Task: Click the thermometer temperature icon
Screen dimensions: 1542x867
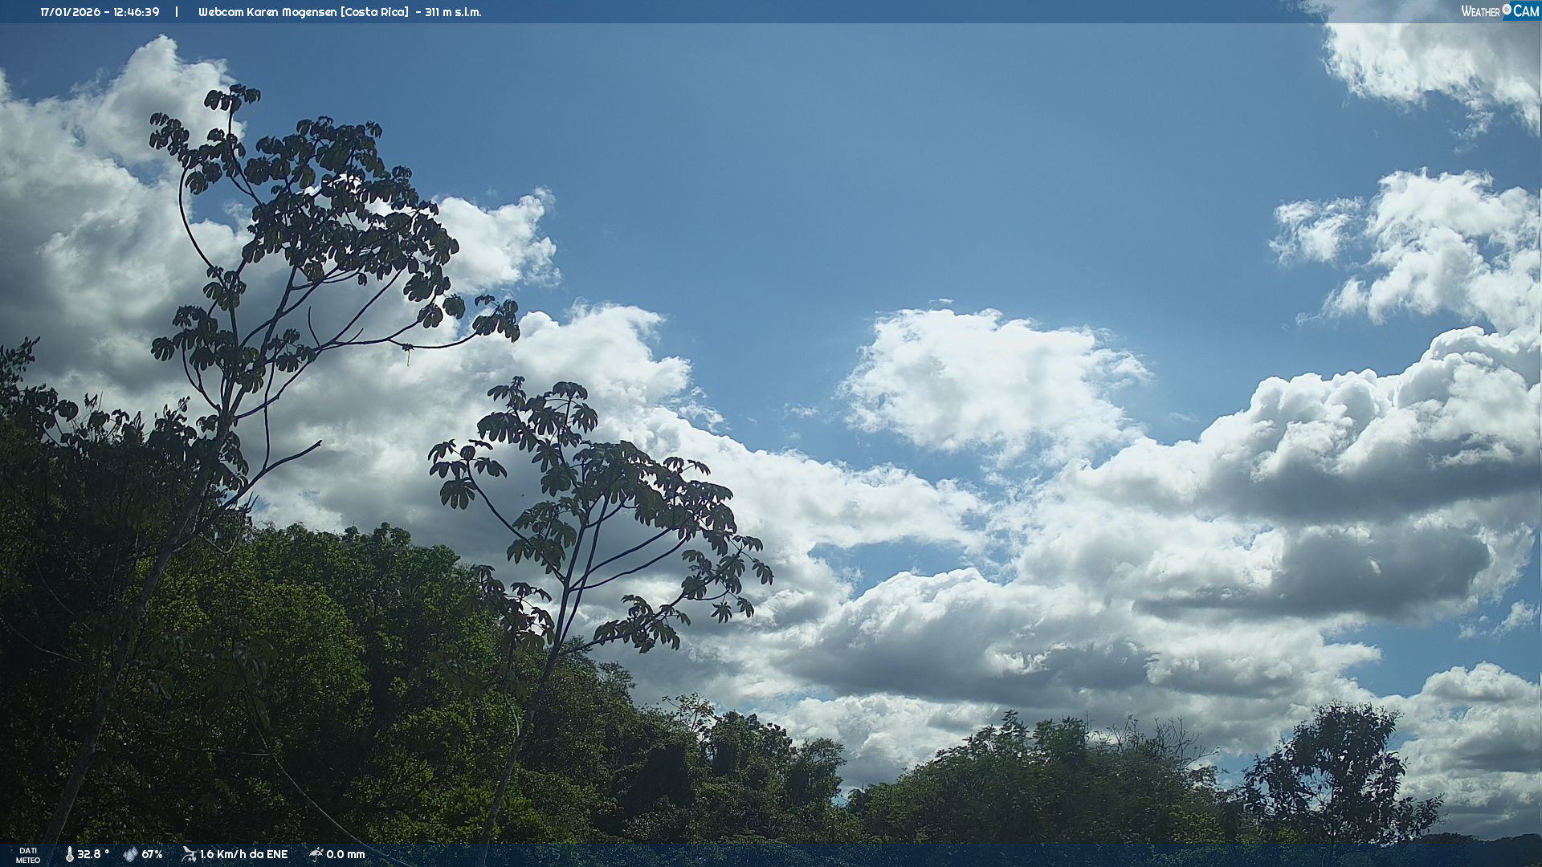Action: point(69,854)
